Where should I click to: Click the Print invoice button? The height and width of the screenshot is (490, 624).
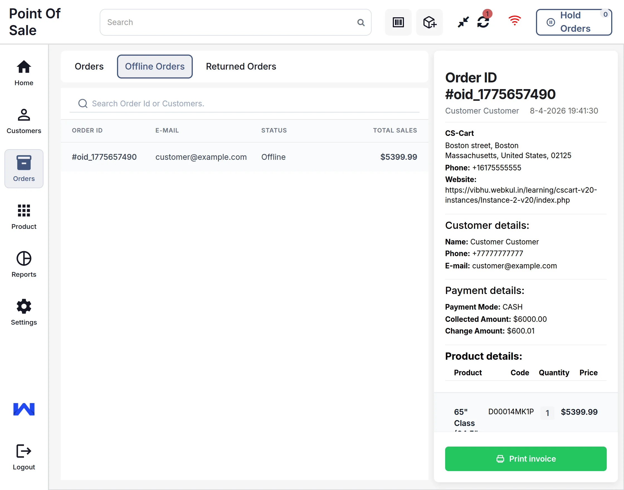[525, 459]
